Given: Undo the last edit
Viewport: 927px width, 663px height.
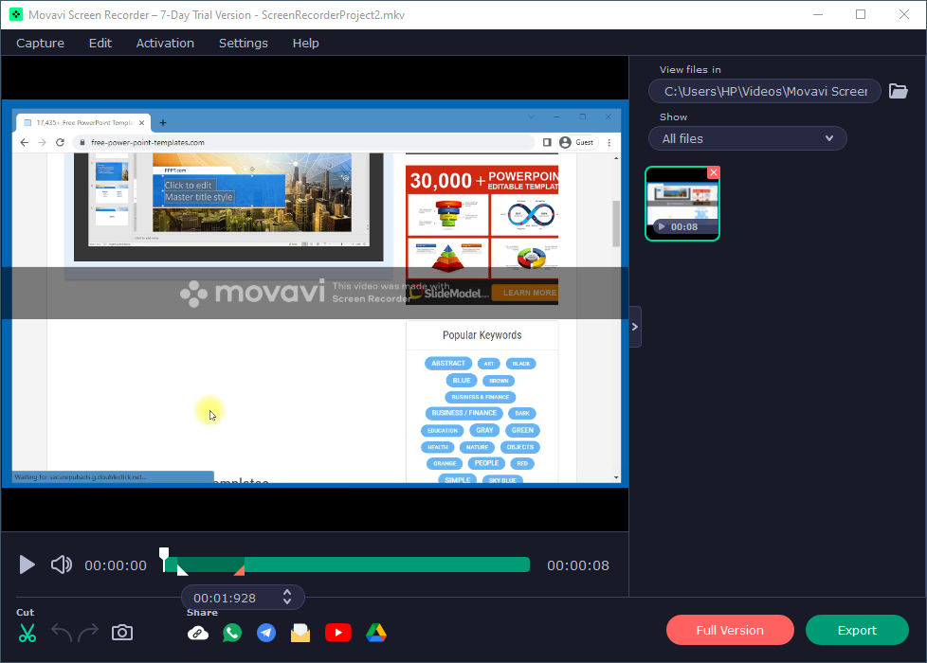Looking at the screenshot, I should coord(62,633).
